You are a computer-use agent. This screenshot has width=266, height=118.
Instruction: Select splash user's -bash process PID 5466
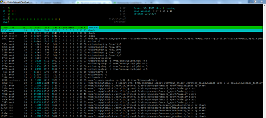pyautogui.click(x=132, y=36)
